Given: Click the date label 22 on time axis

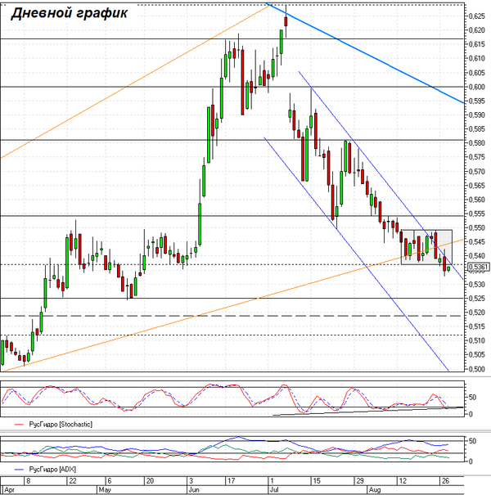Looking at the screenshot, I should point(73,481).
